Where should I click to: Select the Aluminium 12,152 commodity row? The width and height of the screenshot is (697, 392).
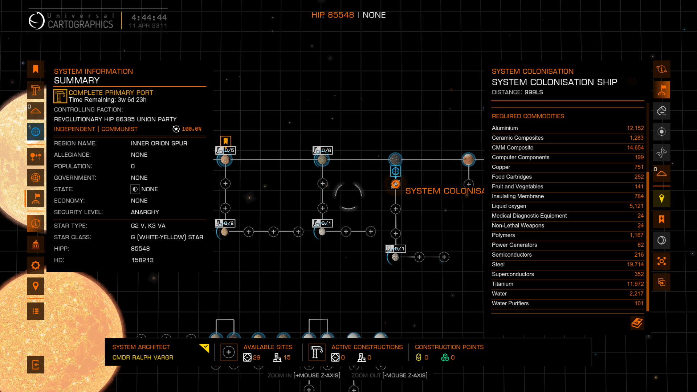pyautogui.click(x=567, y=128)
